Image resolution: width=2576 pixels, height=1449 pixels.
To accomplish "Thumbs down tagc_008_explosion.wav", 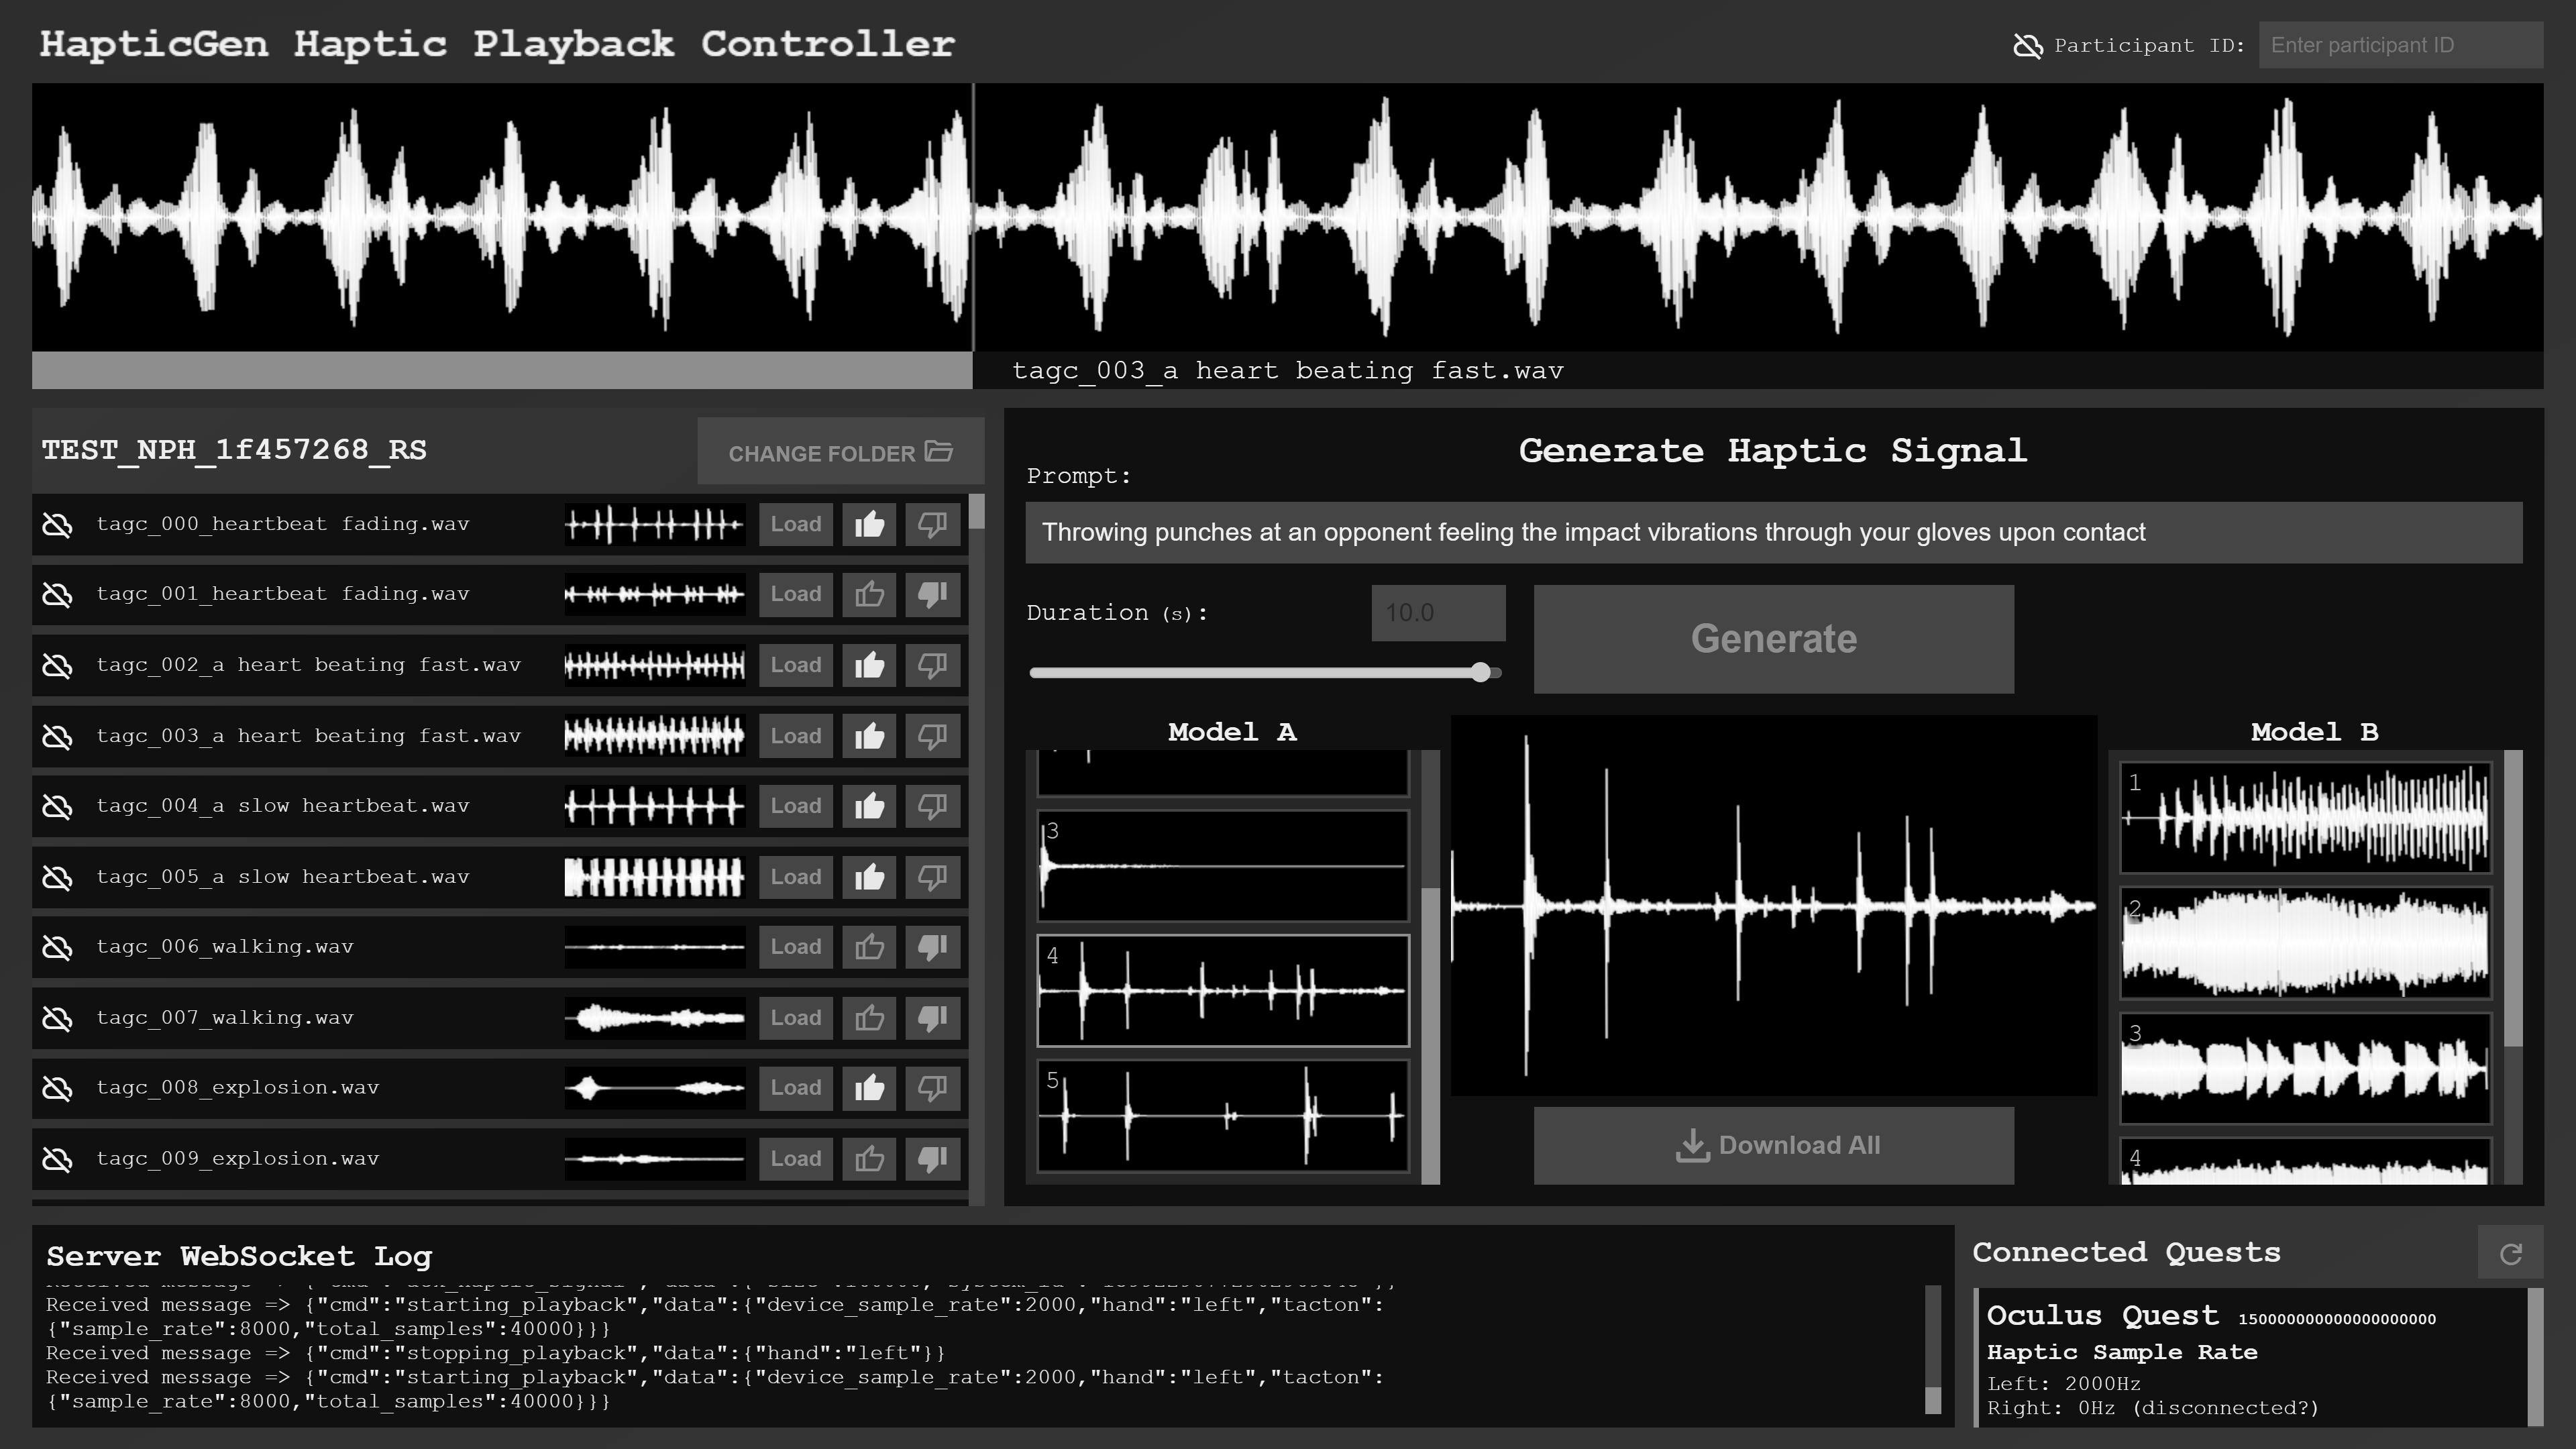I will click(932, 1088).
